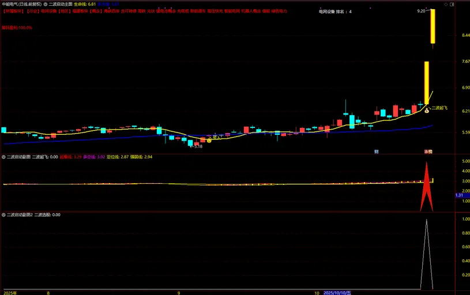Viewport: 470px width, 295px height.
Task: Open settings icon of 二波启动副图 panel
Action: (x=3, y=157)
